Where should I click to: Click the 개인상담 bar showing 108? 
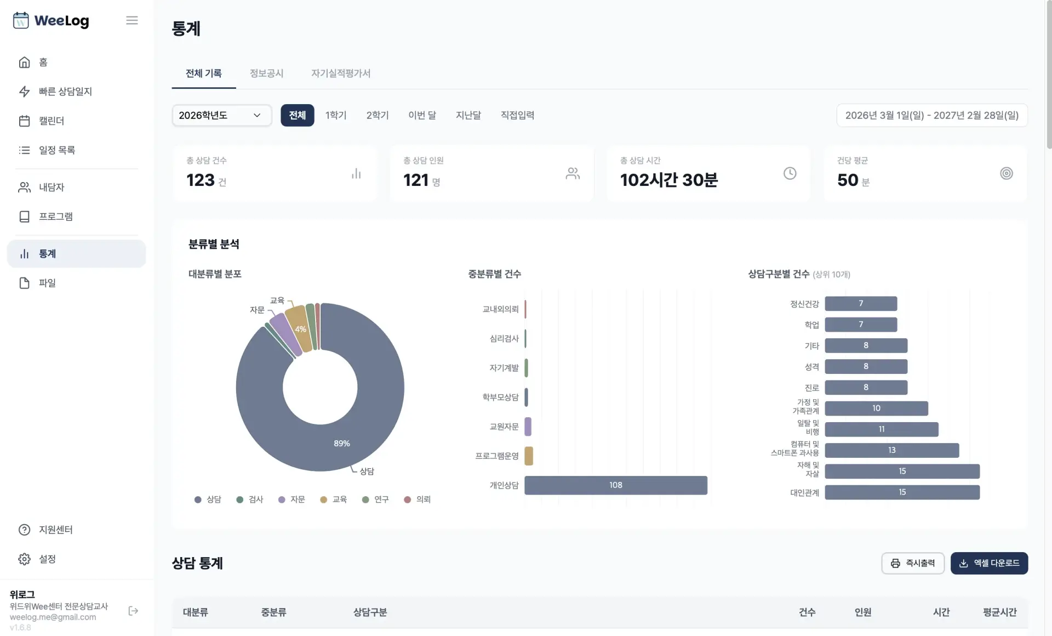(615, 485)
